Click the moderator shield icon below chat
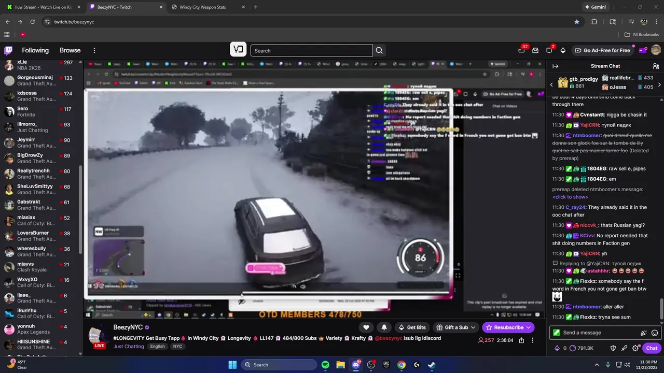664x373 pixels. [x=613, y=348]
